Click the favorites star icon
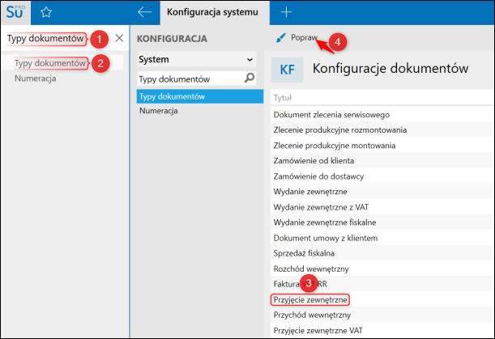Screen dimensions: 495x339 pos(46,12)
